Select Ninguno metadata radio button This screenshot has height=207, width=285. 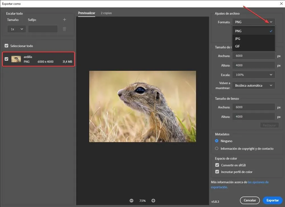click(x=217, y=141)
